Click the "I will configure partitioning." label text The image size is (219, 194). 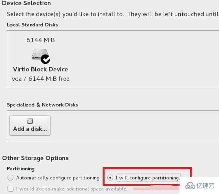[x=148, y=178]
